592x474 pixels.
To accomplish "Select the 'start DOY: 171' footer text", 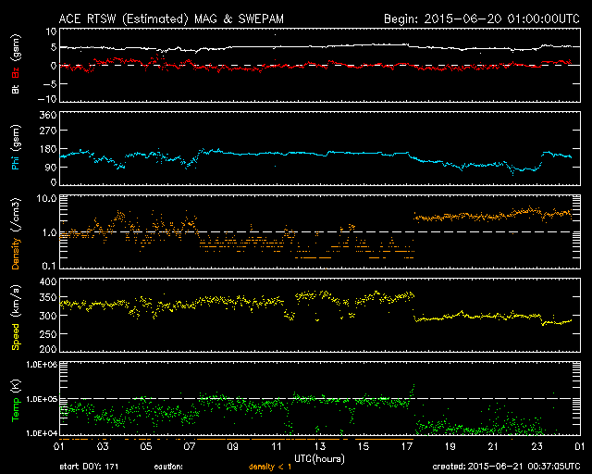I will 89,467.
